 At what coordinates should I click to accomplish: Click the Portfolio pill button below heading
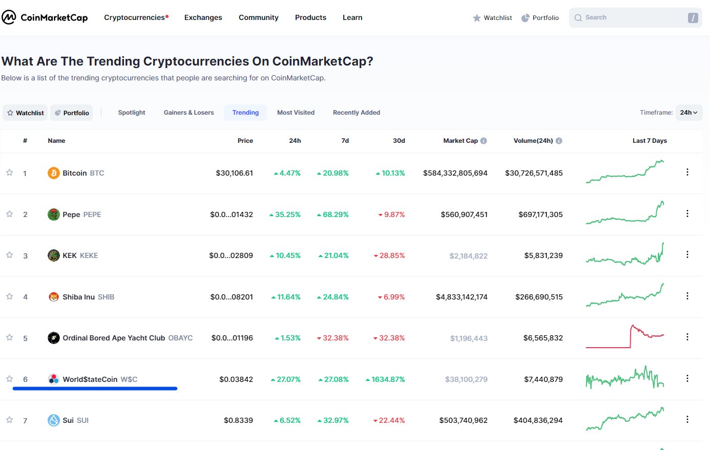72,113
